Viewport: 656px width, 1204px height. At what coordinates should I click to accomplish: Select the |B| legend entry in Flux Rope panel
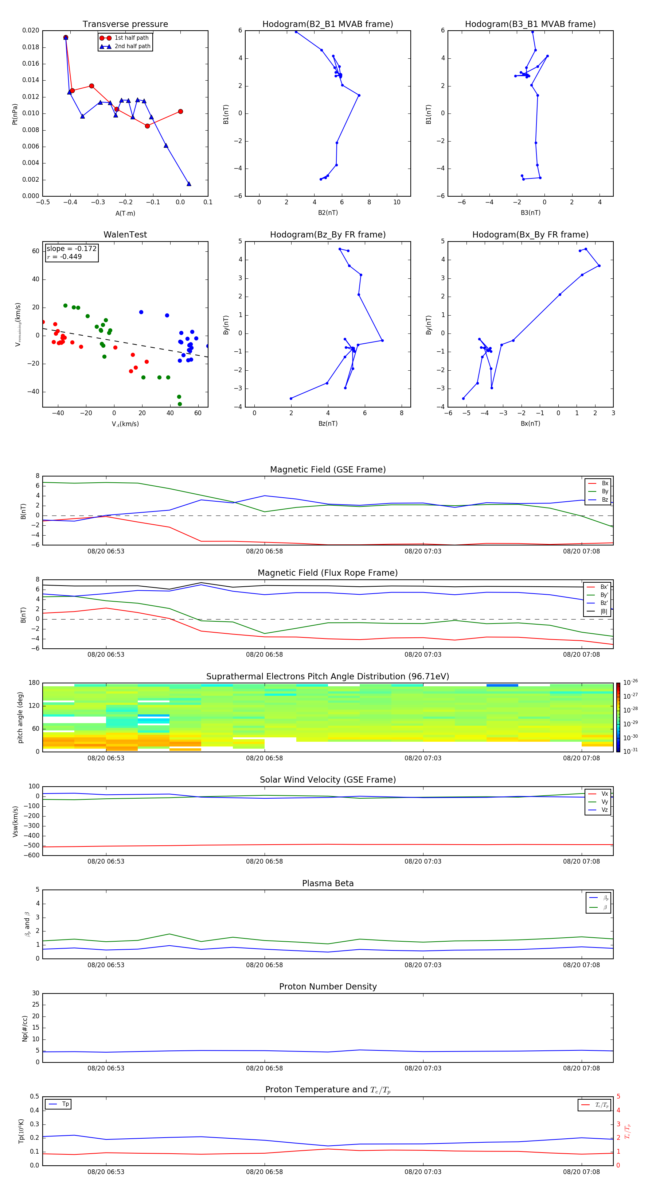click(598, 611)
